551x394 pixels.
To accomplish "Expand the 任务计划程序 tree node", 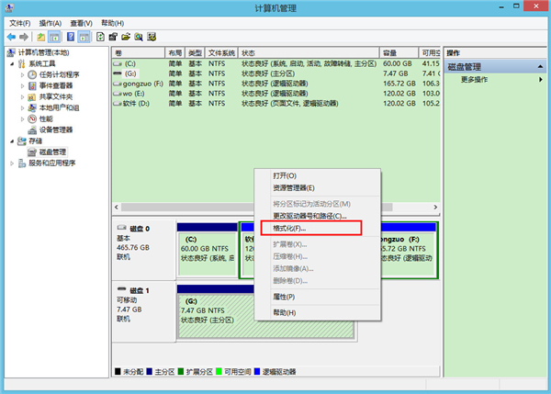I will coord(22,75).
